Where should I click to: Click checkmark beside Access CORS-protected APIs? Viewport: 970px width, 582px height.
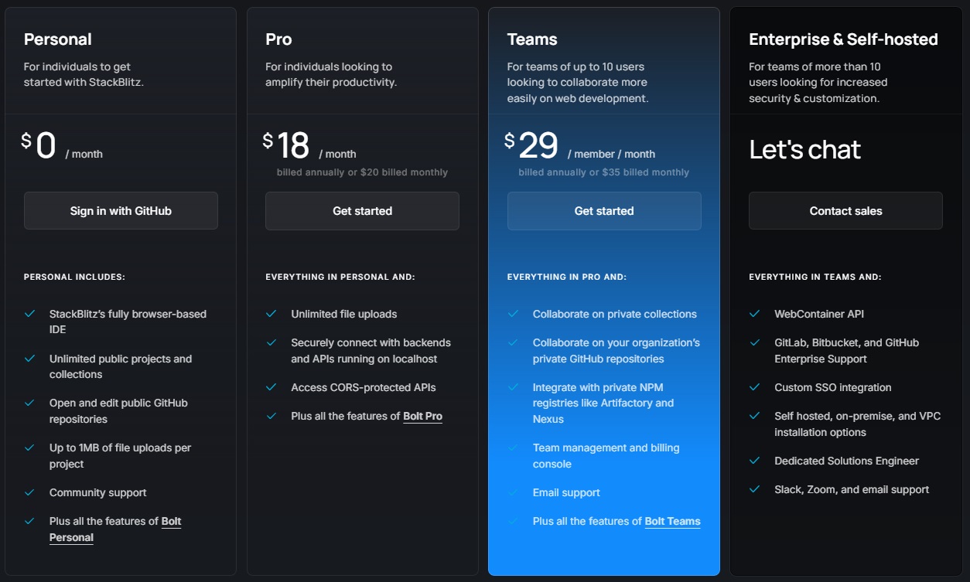(272, 387)
